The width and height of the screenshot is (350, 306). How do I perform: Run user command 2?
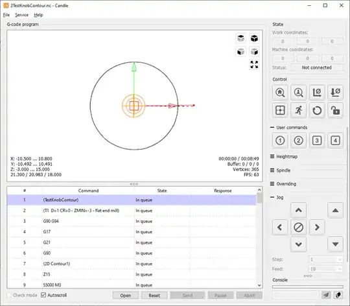[x=298, y=141]
